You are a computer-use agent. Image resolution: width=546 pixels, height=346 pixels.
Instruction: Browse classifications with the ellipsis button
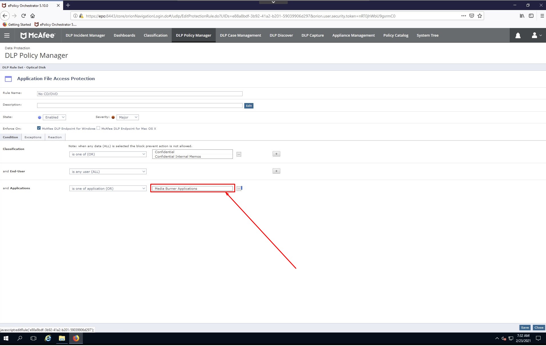(239, 154)
